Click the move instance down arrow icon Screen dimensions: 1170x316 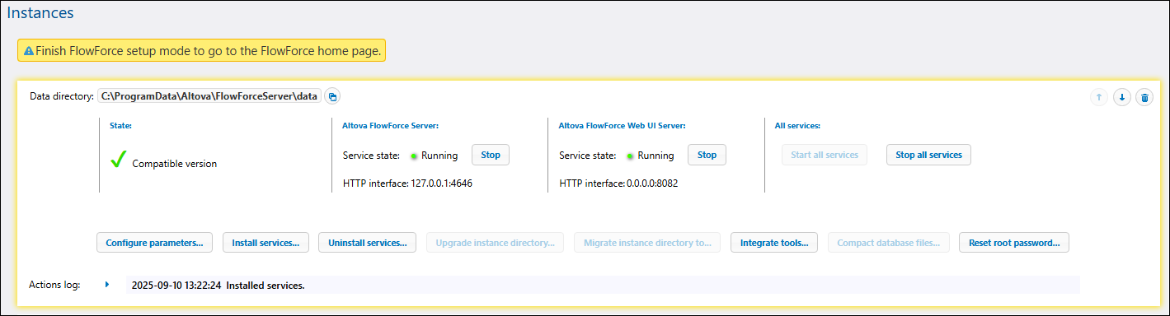(1121, 97)
